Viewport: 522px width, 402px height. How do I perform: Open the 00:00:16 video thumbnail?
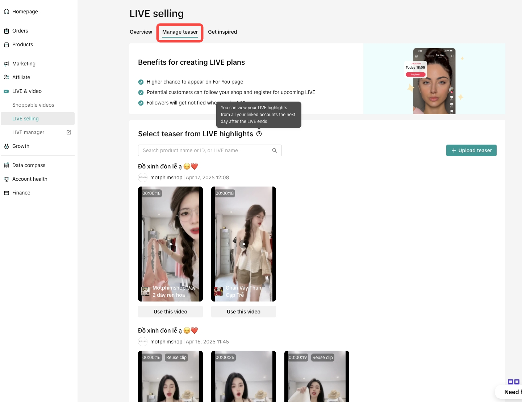click(x=170, y=376)
